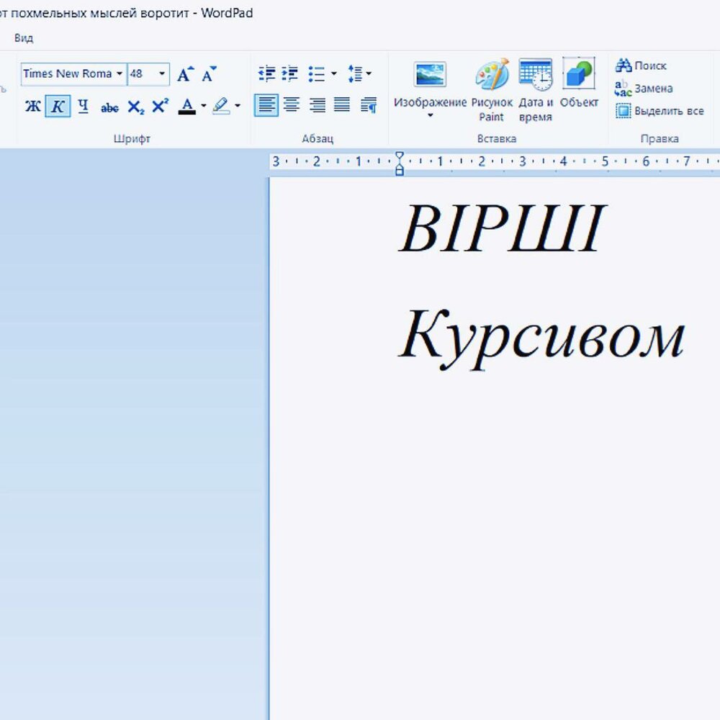This screenshot has height=720, width=720.
Task: Apply superscript formatting
Action: (160, 107)
